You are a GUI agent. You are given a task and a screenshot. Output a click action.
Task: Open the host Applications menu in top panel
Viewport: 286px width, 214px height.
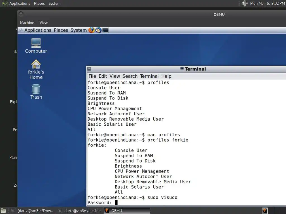(20, 3)
